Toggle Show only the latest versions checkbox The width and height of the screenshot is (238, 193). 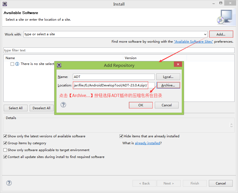coord(5,136)
